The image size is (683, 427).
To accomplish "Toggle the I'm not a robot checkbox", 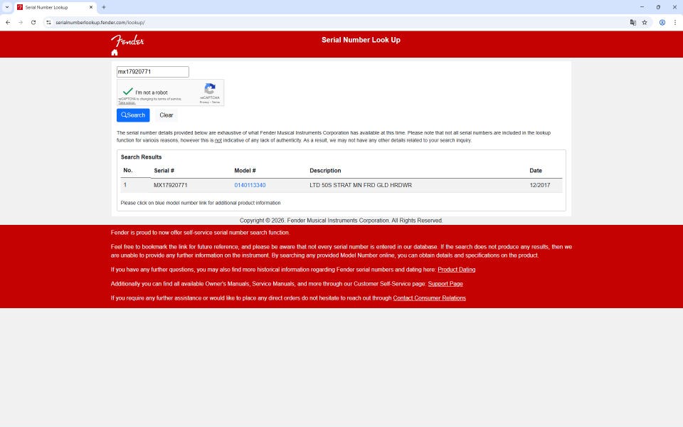I will (127, 92).
